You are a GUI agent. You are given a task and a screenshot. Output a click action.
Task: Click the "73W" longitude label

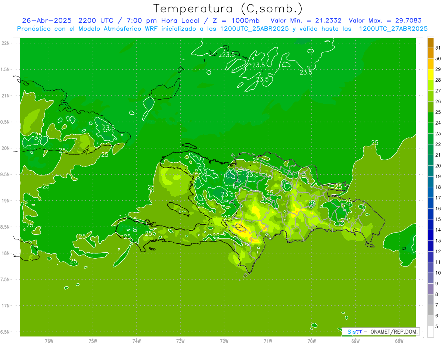click(x=180, y=341)
